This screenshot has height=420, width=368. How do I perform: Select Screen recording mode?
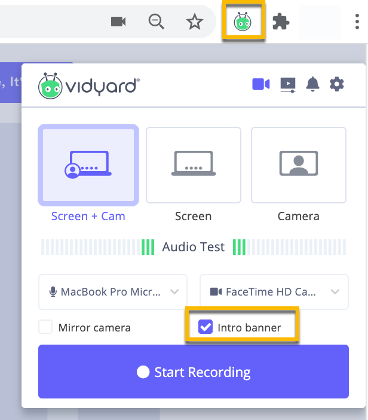[194, 165]
